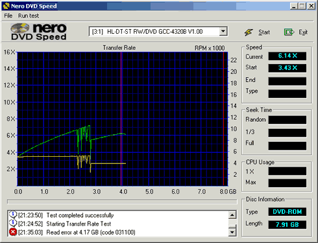Click the red read error icon in log
This screenshot has width=318, height=243.
[13, 232]
